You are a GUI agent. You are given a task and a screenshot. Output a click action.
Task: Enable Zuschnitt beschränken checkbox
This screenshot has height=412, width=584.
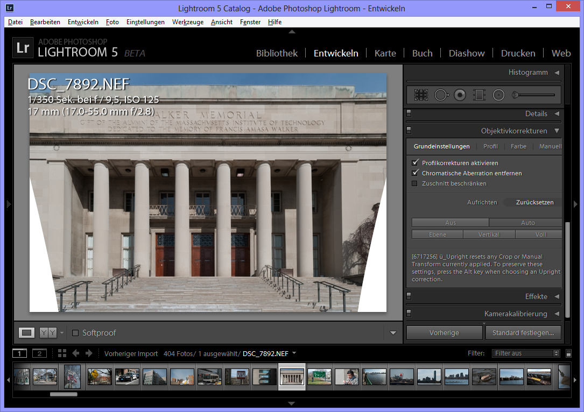point(414,183)
